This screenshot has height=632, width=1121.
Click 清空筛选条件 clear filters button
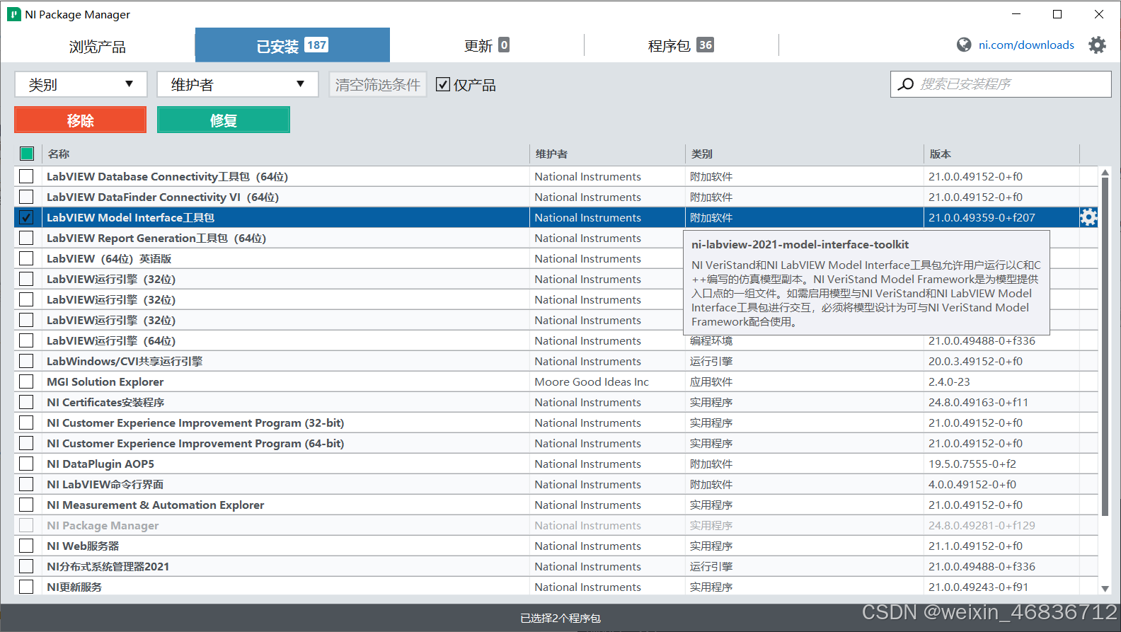tap(378, 84)
